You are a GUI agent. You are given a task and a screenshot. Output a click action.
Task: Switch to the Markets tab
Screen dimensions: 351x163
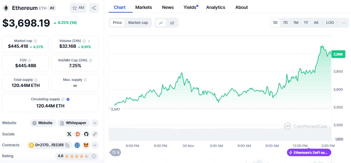coord(143,8)
